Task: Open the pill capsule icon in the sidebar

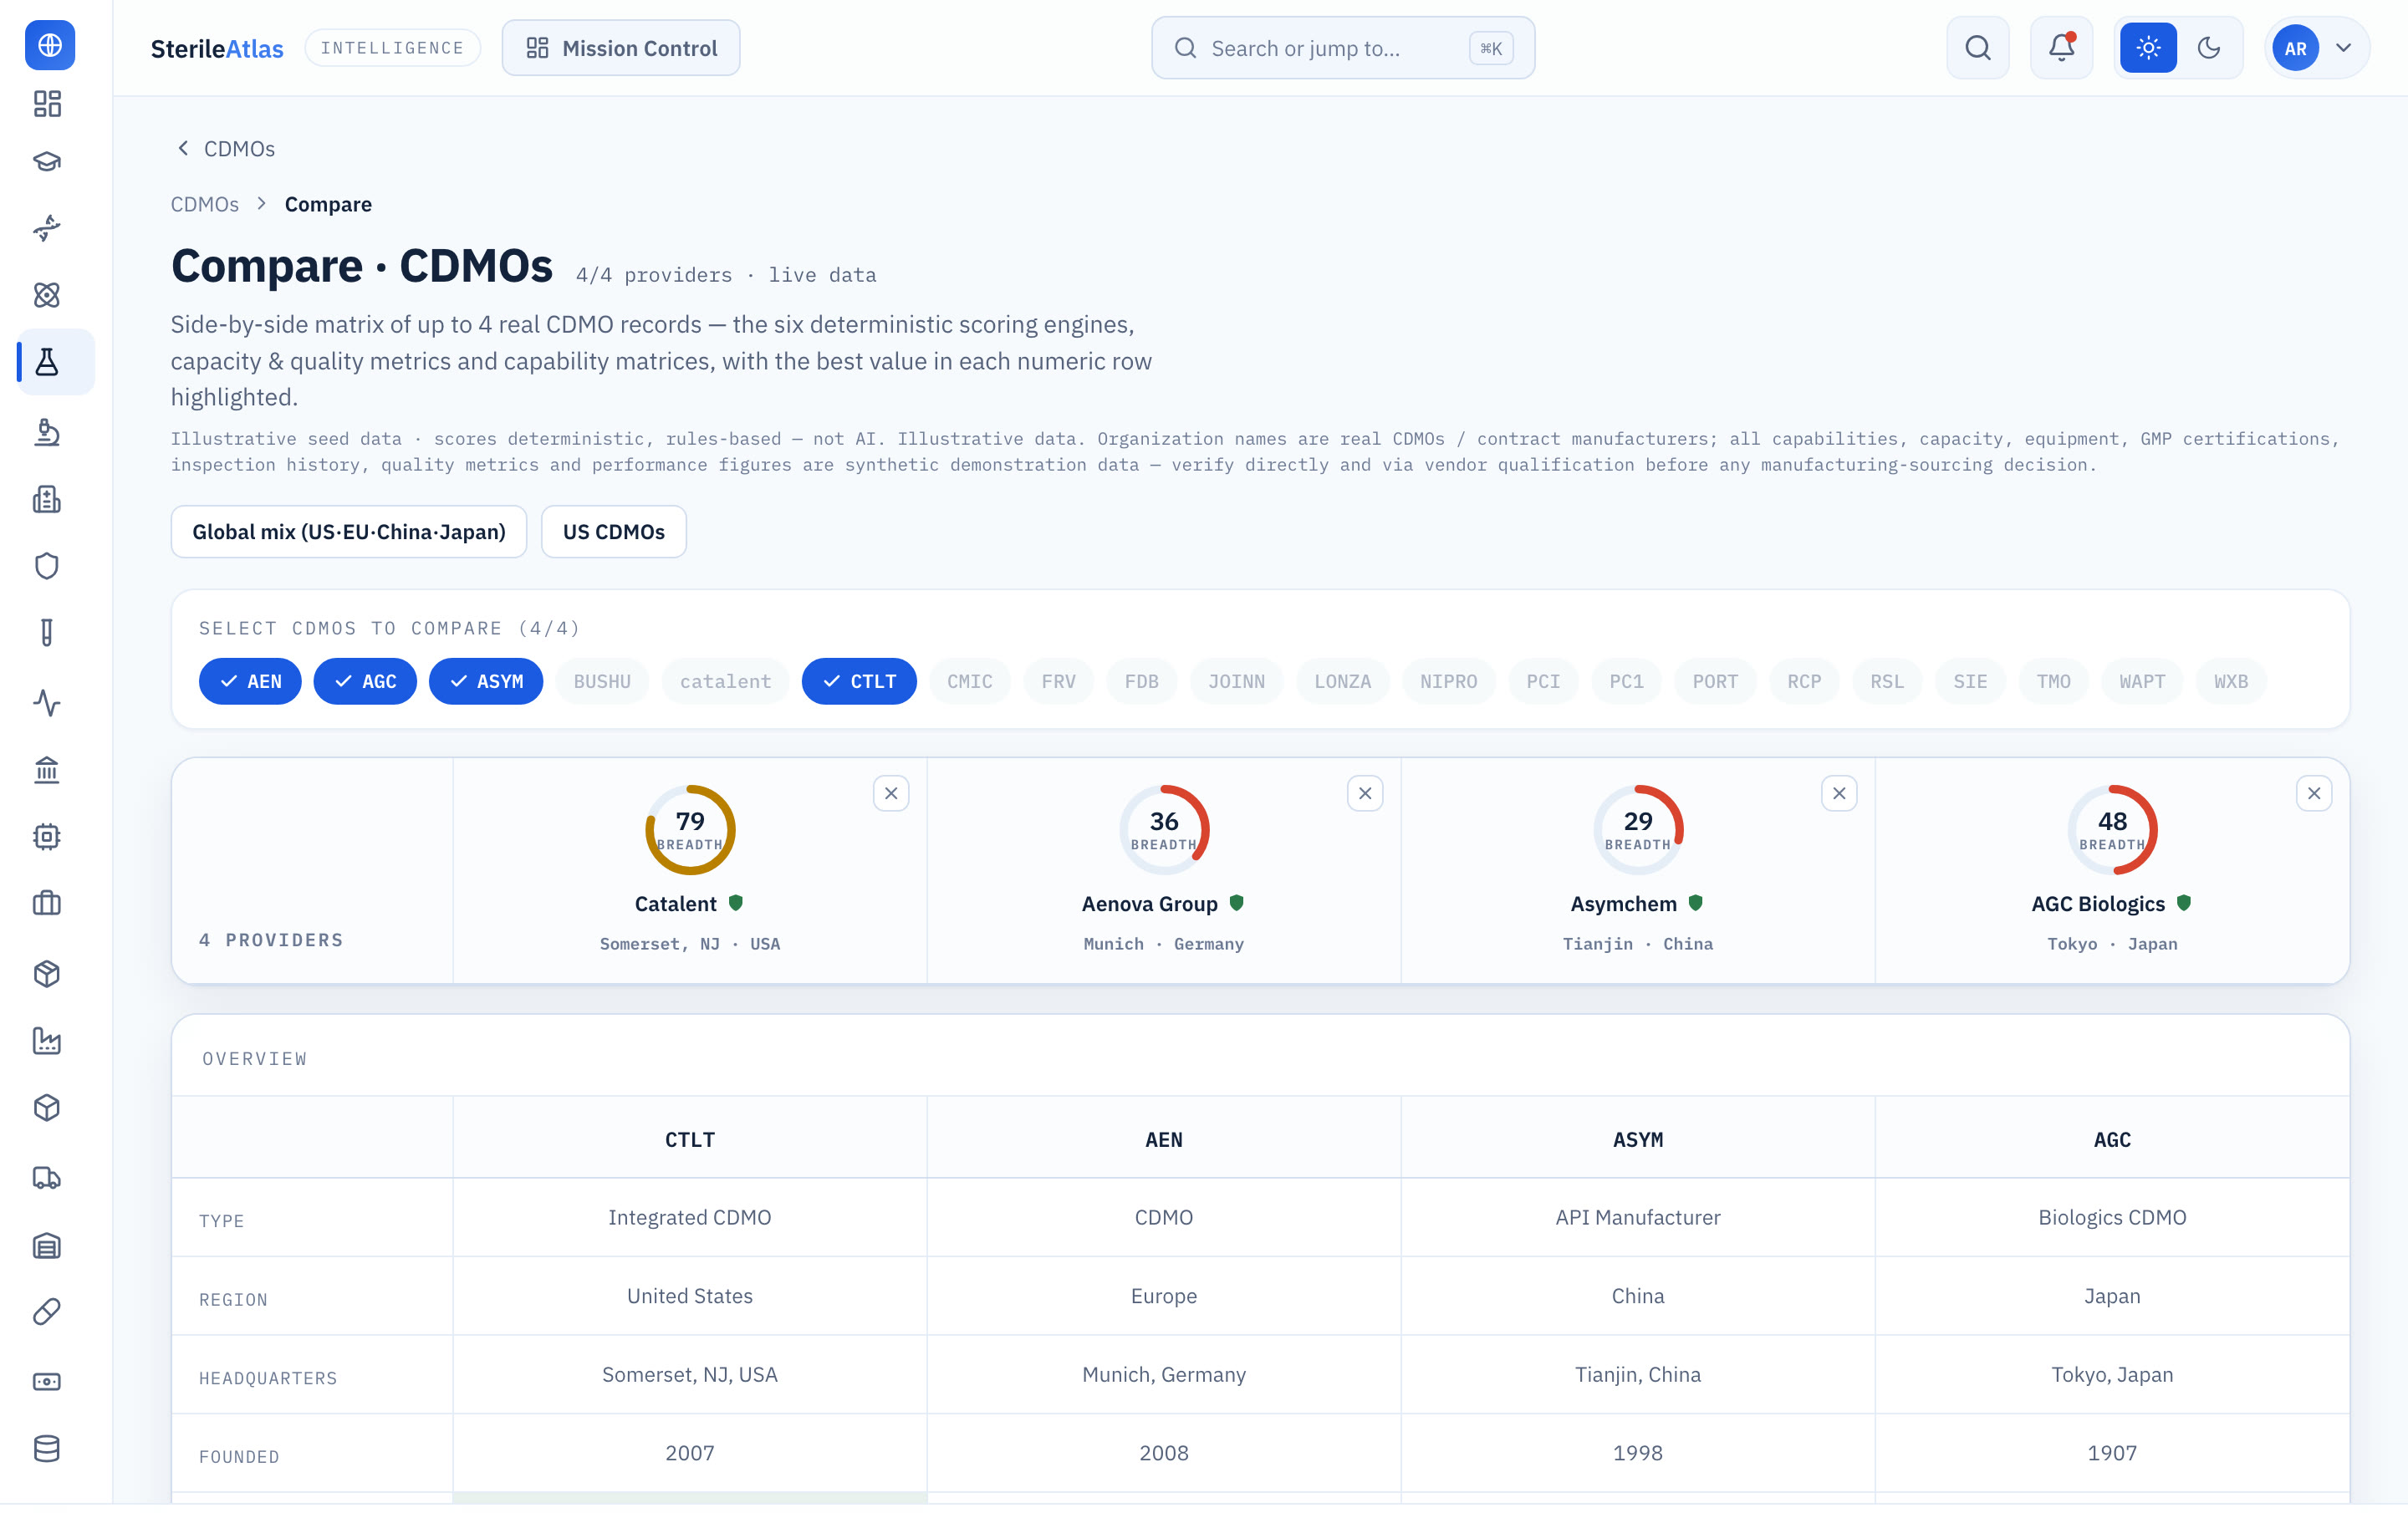Action: pos(47,1311)
